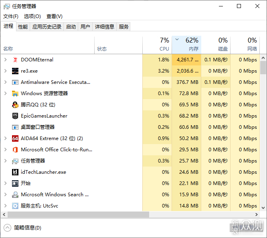Switch to the 用户 tab
The image size is (267, 238).
[x=85, y=27]
